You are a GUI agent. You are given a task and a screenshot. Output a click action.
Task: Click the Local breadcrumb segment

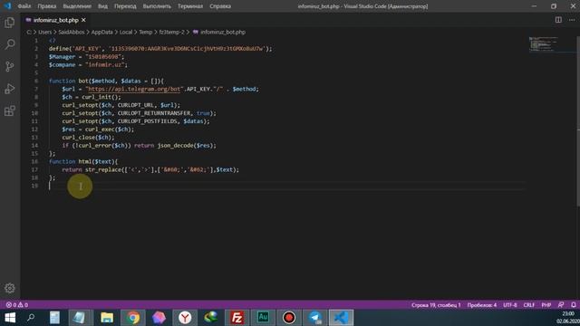(x=126, y=33)
